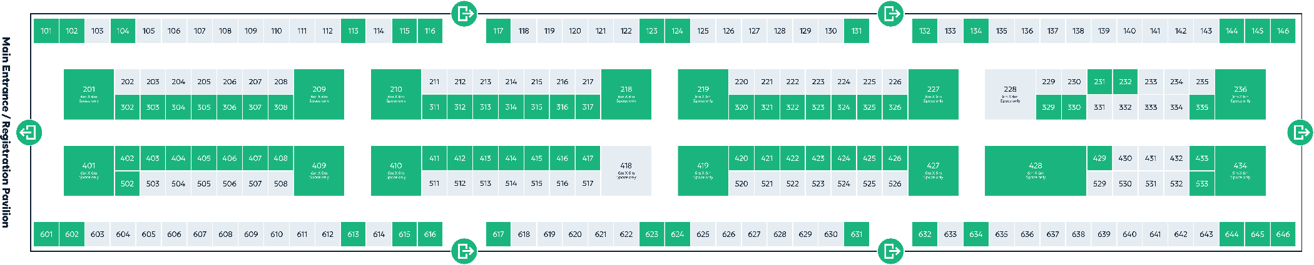Select available booth 418
The height and width of the screenshot is (265, 1314).
(626, 171)
